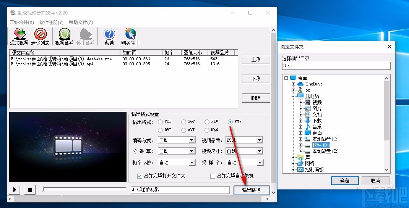
Task: Click the 下移 move down button
Action: coord(256,79)
